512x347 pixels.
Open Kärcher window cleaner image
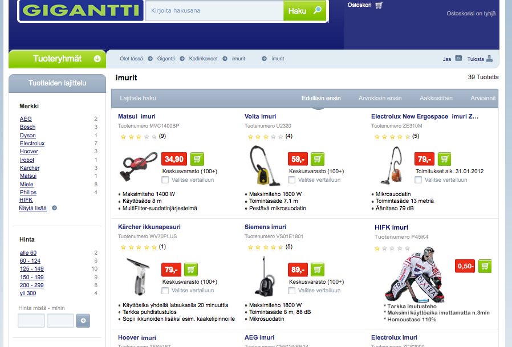click(x=139, y=276)
